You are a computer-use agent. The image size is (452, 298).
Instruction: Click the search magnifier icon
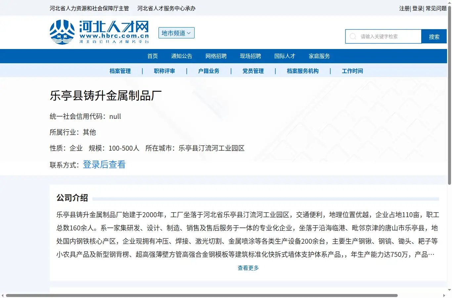pyautogui.click(x=353, y=36)
